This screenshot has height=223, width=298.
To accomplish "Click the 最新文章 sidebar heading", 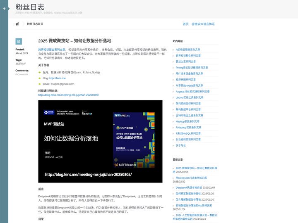I will pos(178,160).
